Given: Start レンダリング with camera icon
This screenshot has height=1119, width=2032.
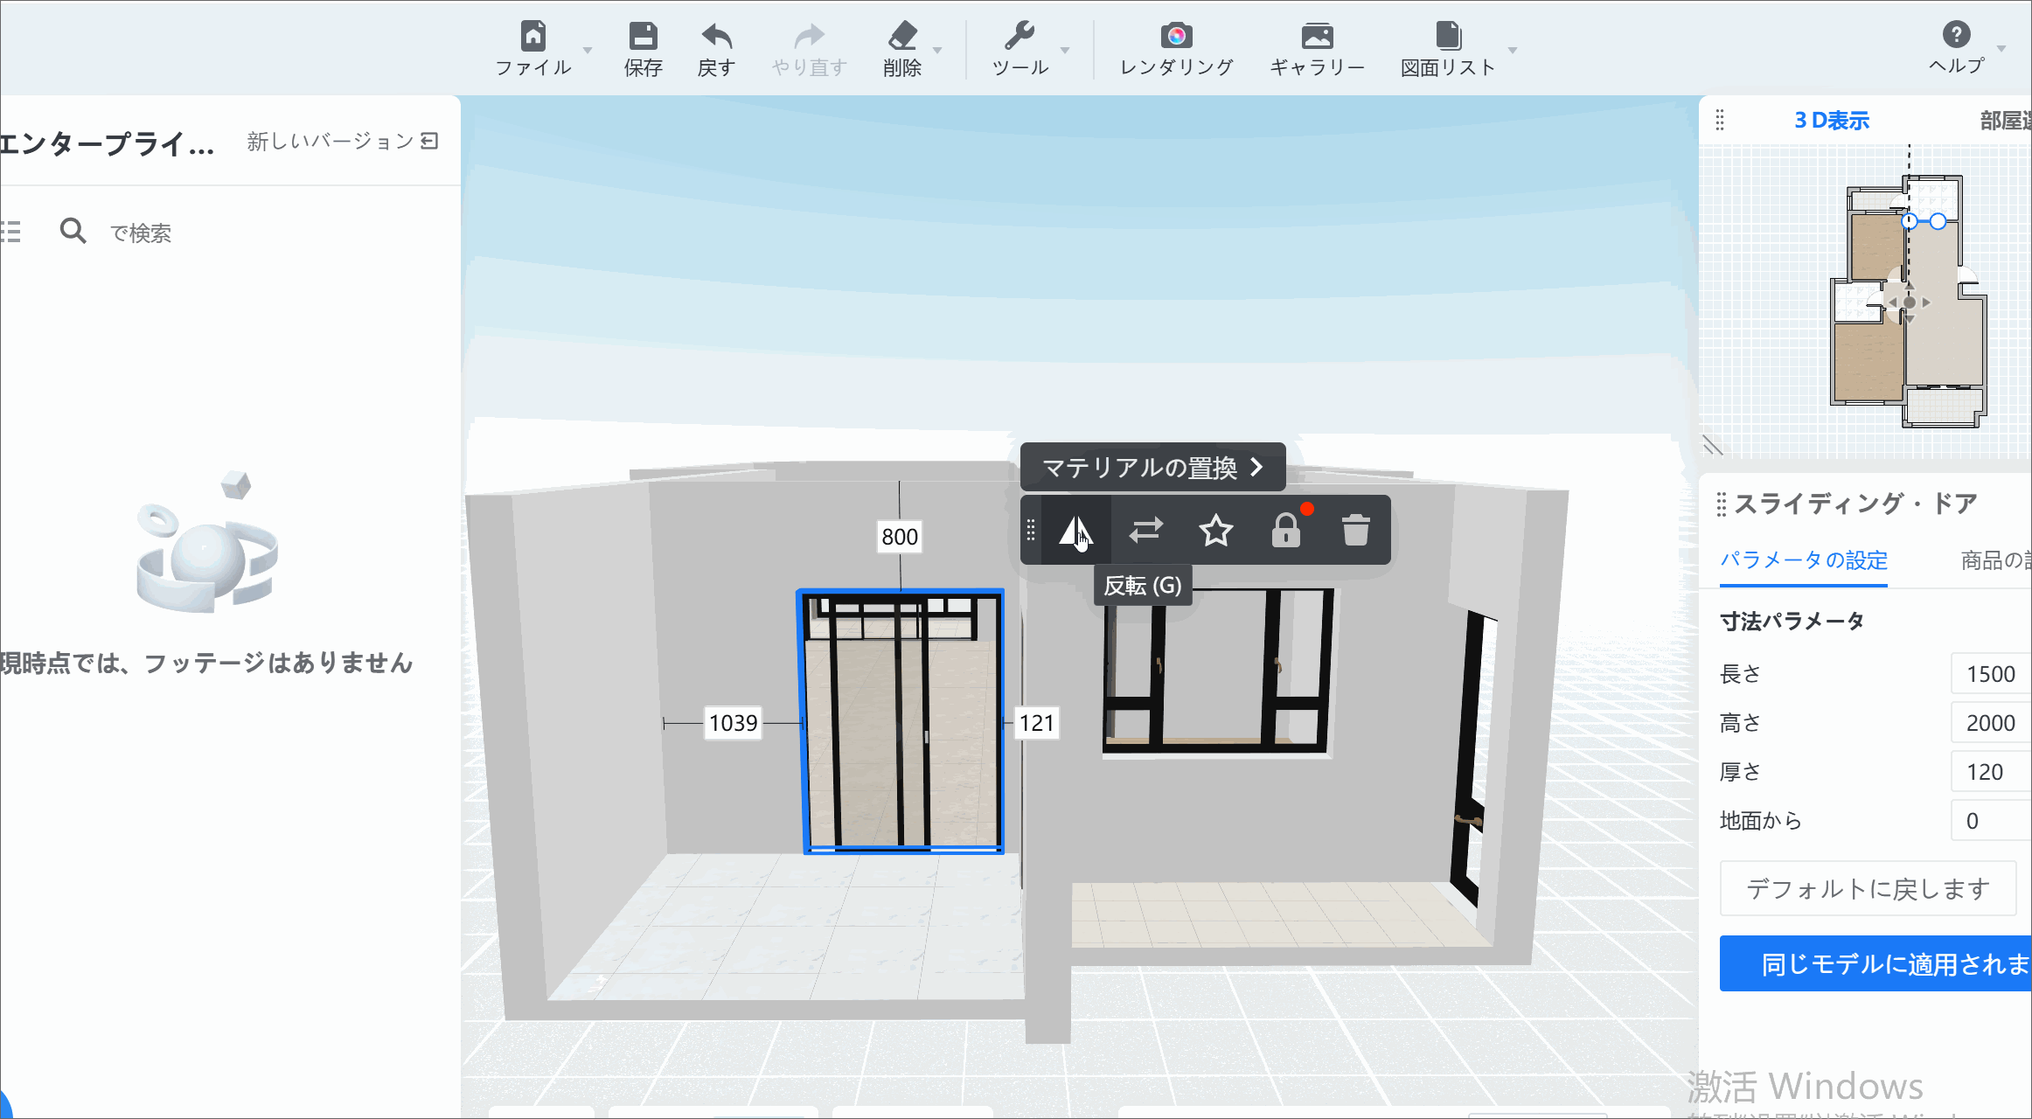Looking at the screenshot, I should [1177, 37].
